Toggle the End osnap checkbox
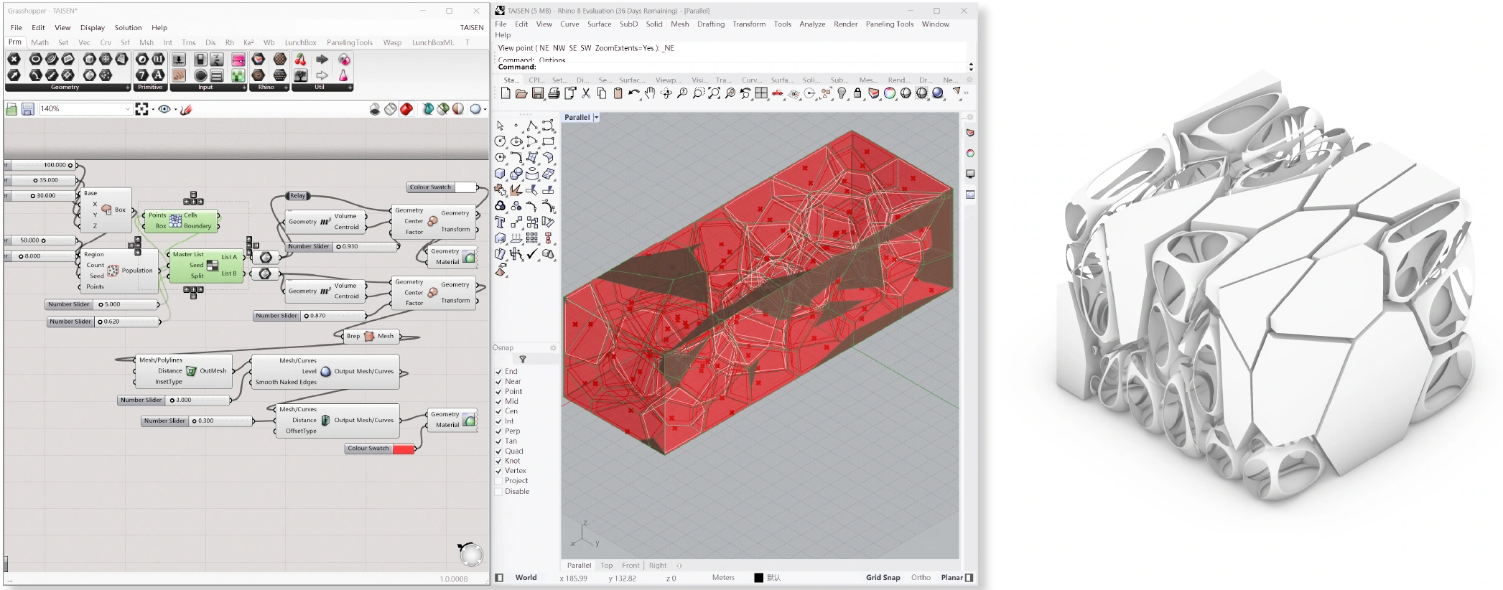The width and height of the screenshot is (1503, 590). pyautogui.click(x=498, y=372)
